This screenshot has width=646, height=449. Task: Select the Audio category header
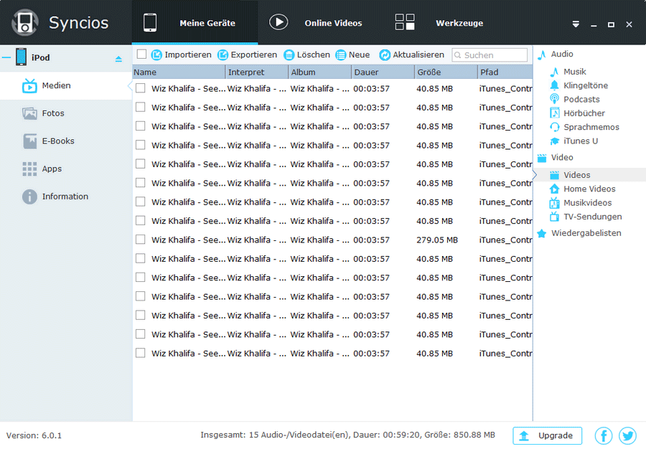click(x=556, y=54)
